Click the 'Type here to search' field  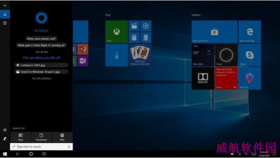[x=42, y=147]
